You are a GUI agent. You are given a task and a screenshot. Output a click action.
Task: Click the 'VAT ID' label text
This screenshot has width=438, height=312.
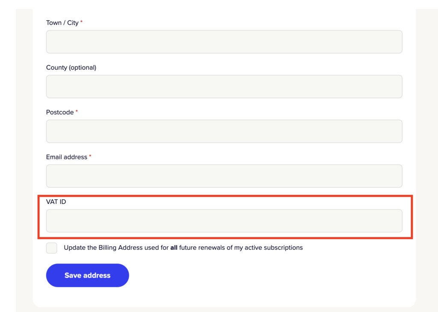click(56, 201)
